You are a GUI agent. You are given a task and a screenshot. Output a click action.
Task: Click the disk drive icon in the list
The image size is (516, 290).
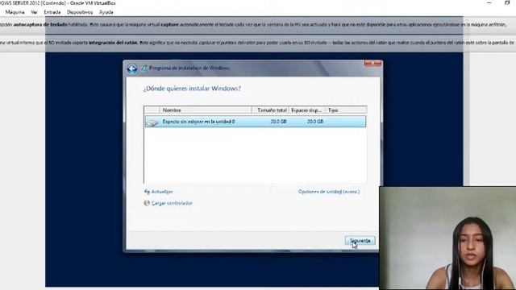(x=152, y=122)
